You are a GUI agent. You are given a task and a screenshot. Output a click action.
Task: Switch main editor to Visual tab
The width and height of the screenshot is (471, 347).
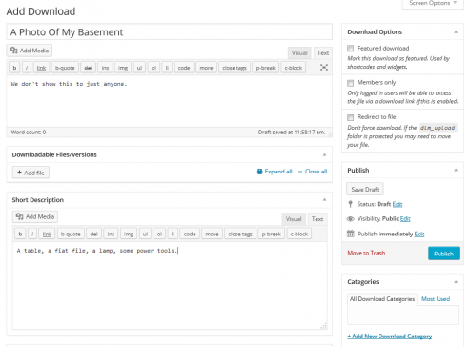pos(299,53)
